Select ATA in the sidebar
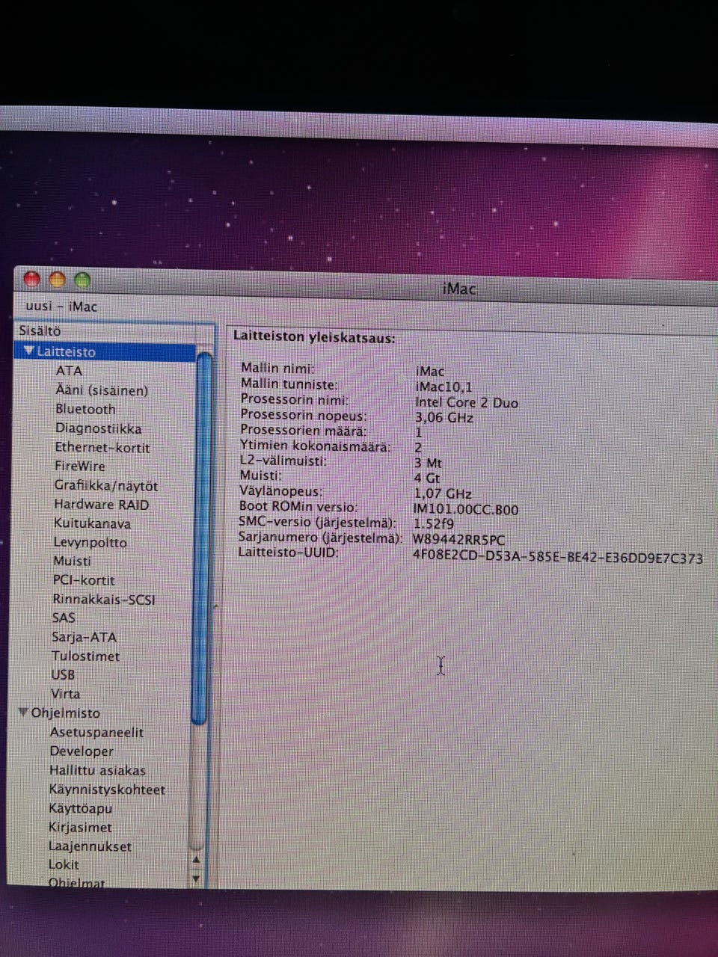The image size is (718, 957). [x=69, y=371]
